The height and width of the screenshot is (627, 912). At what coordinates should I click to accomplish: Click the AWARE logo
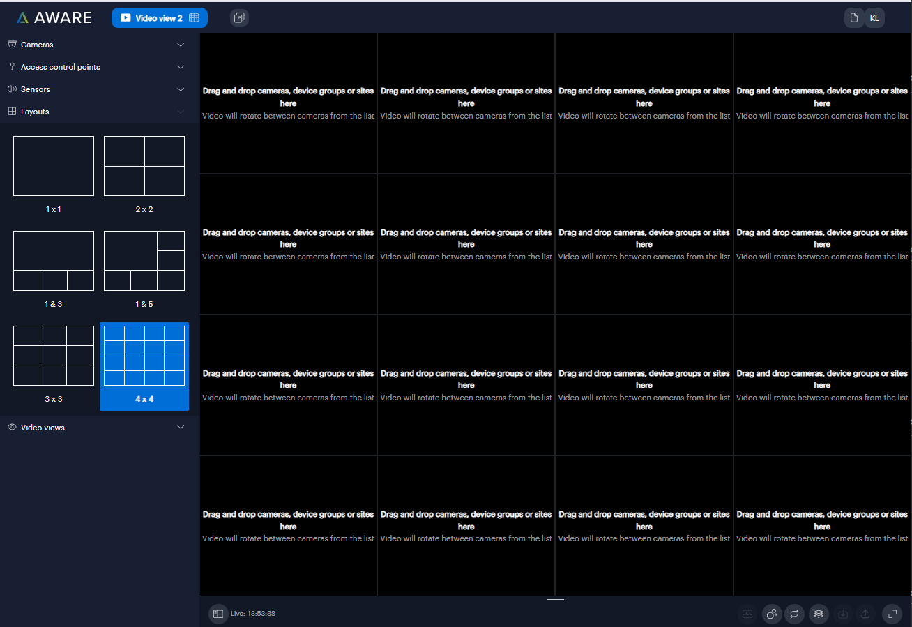click(54, 17)
